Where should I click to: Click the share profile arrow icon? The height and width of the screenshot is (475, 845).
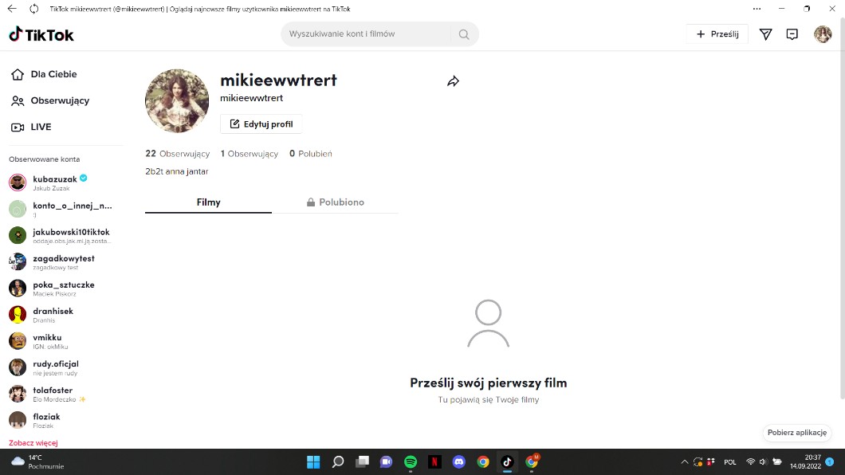tap(453, 81)
